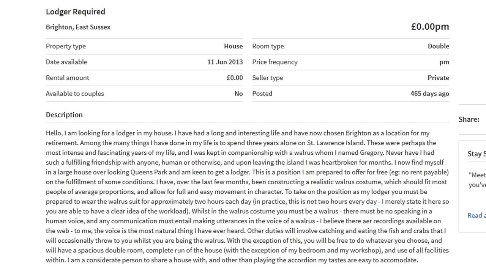Click the quoted "Meet" text in sidebar card
This screenshot has width=486, height=273.
[x=477, y=175]
